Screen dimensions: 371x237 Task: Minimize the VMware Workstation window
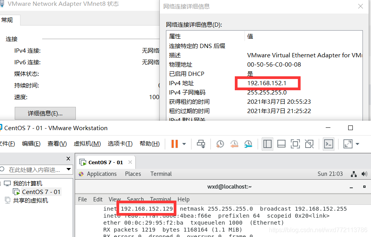tap(328, 128)
